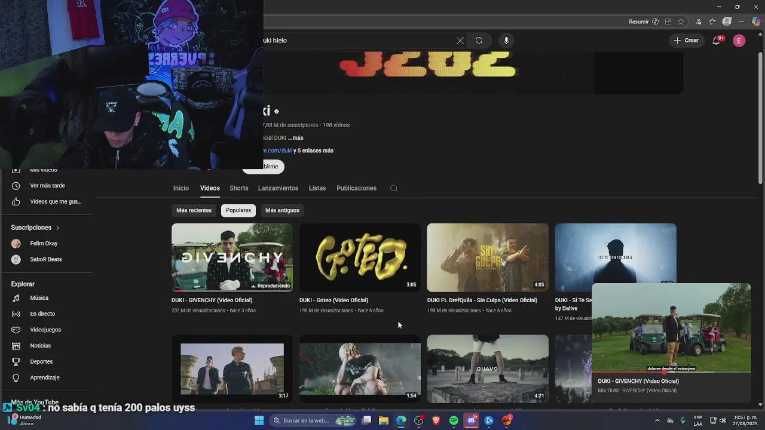Click the miniplayer GIVENCHY video

point(671,327)
